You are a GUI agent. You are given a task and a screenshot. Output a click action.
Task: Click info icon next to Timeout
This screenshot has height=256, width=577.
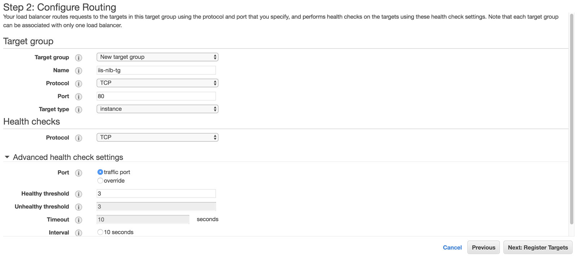(x=79, y=220)
